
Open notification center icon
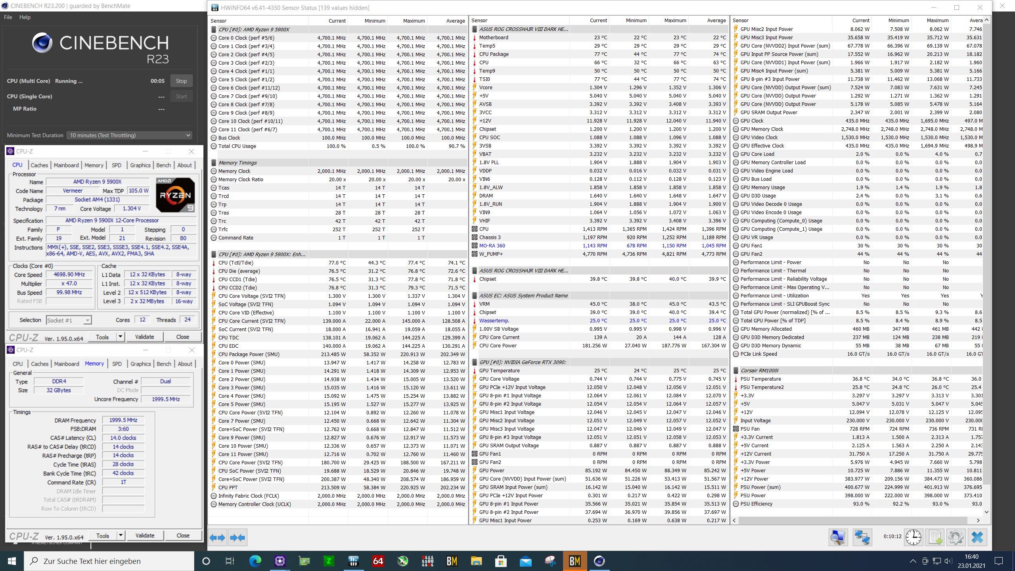(x=999, y=561)
